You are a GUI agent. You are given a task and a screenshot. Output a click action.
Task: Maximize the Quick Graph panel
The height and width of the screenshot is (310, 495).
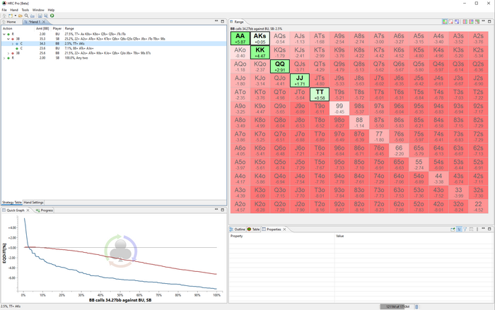pos(223,210)
